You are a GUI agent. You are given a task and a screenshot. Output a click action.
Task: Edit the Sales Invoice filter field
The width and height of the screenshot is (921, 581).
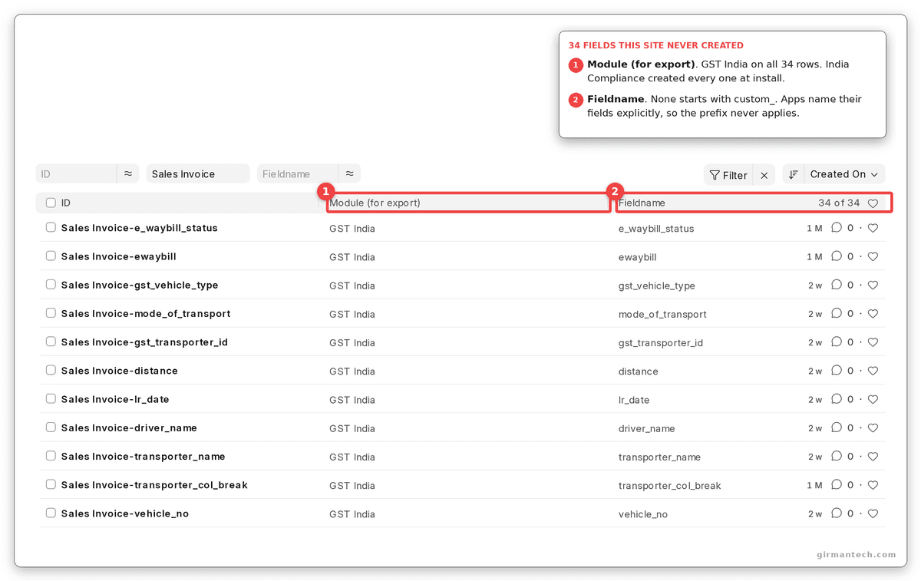pyautogui.click(x=198, y=173)
